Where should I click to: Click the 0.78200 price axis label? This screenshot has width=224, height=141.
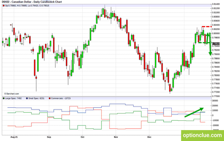tap(216, 71)
